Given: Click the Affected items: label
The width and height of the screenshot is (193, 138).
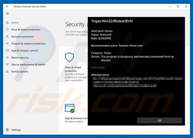Looking at the screenshot, I should [x=100, y=75].
